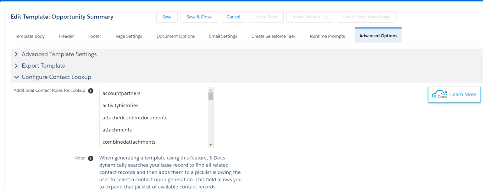The width and height of the screenshot is (483, 190).
Task: Click scroll down arrow in roles list
Action: (x=211, y=145)
